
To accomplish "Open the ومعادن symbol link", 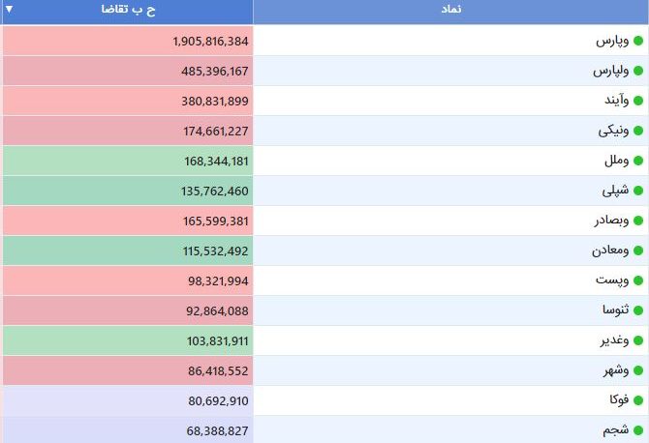I will [x=610, y=251].
